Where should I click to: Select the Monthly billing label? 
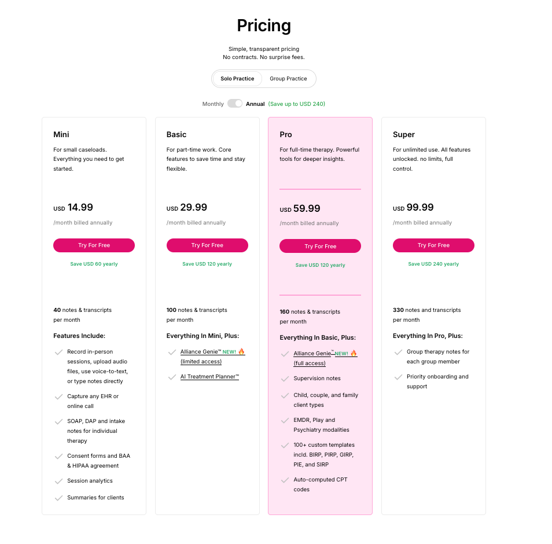(x=213, y=104)
